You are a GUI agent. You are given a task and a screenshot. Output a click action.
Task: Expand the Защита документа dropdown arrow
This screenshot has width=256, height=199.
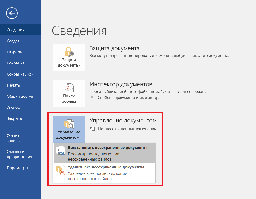pyautogui.click(x=80, y=65)
